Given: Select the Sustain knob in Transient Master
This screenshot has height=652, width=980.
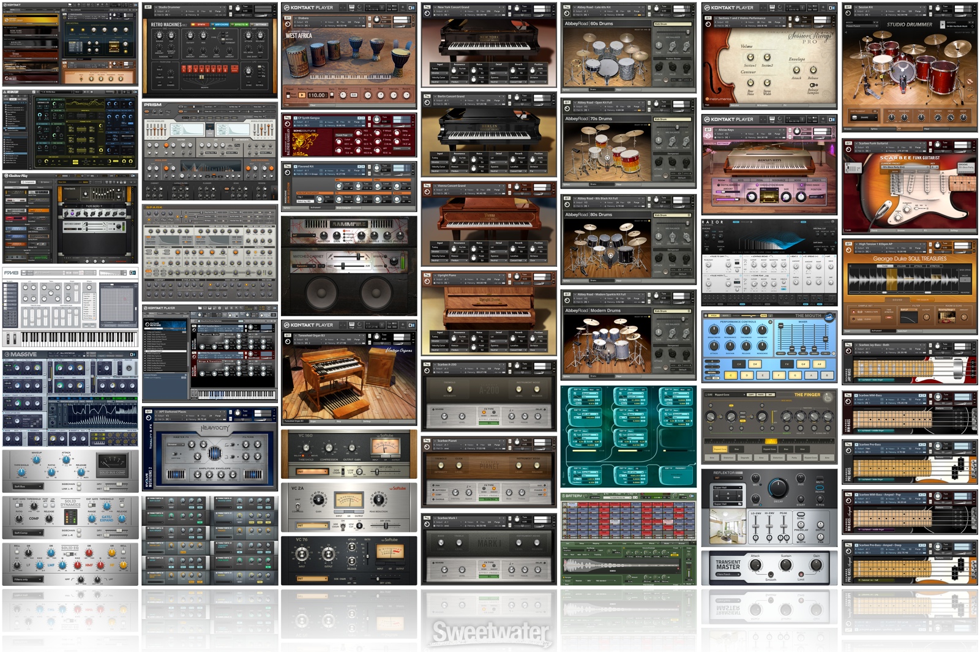Looking at the screenshot, I should (x=786, y=564).
